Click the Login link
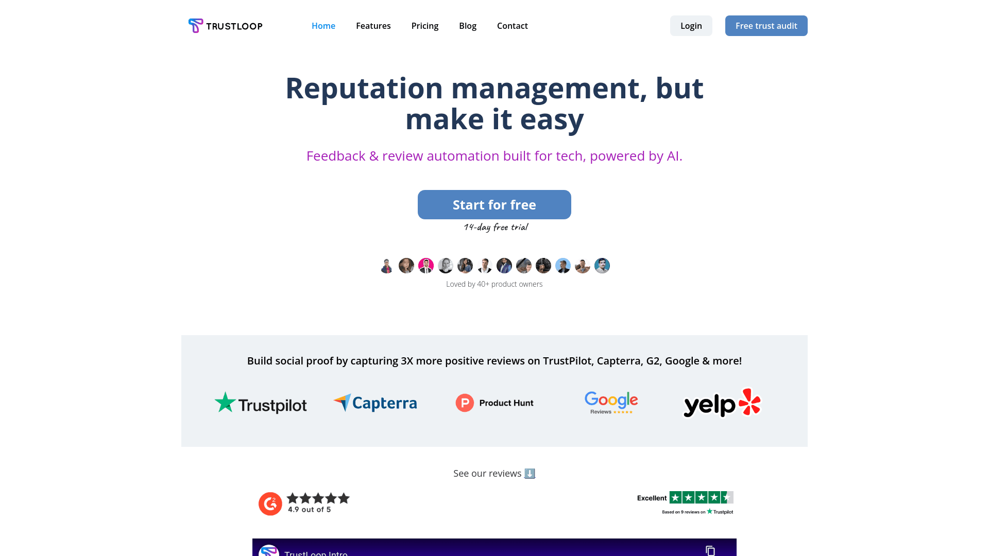 691,26
